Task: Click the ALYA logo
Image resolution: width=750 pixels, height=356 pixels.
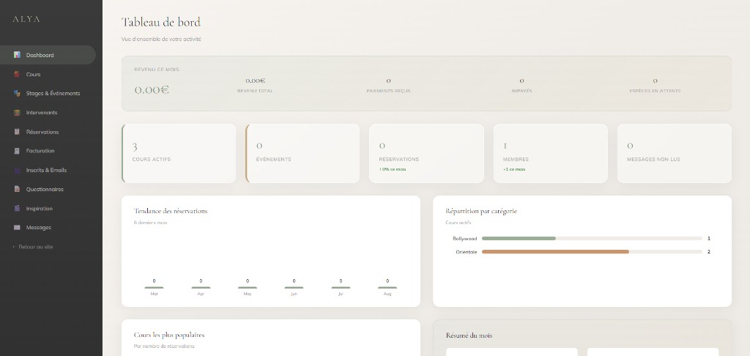Action: tap(26, 19)
